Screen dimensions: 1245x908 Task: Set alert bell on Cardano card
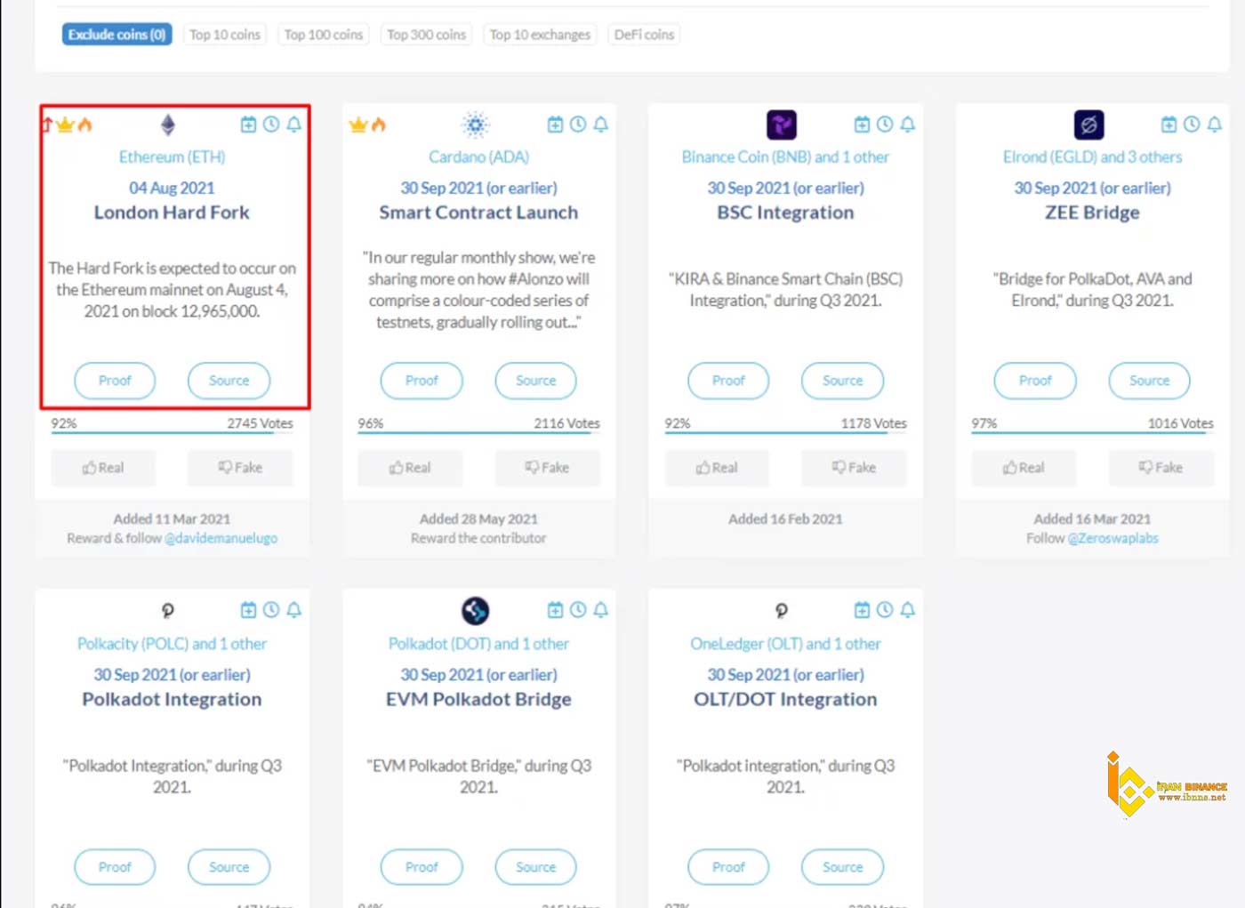coord(600,125)
